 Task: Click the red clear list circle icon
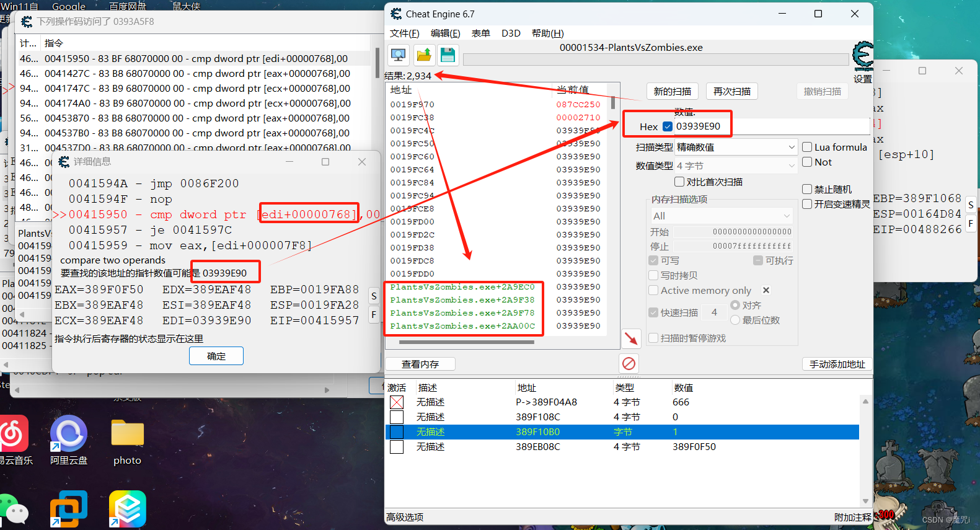(629, 363)
